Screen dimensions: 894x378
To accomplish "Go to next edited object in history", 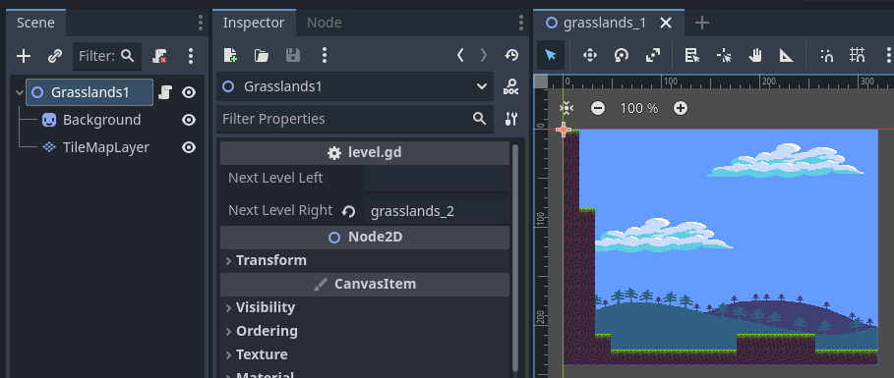I will 484,55.
